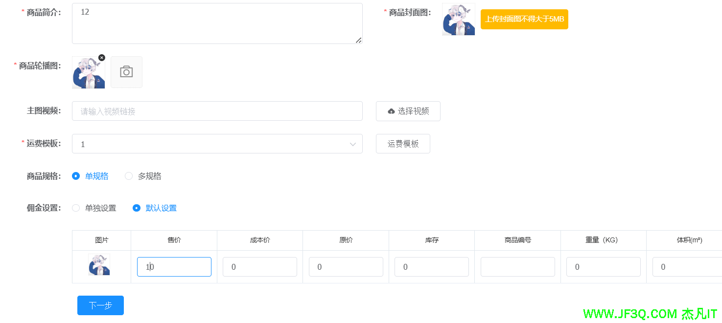
Task: Select the 单规格 radio option
Action: [x=76, y=176]
